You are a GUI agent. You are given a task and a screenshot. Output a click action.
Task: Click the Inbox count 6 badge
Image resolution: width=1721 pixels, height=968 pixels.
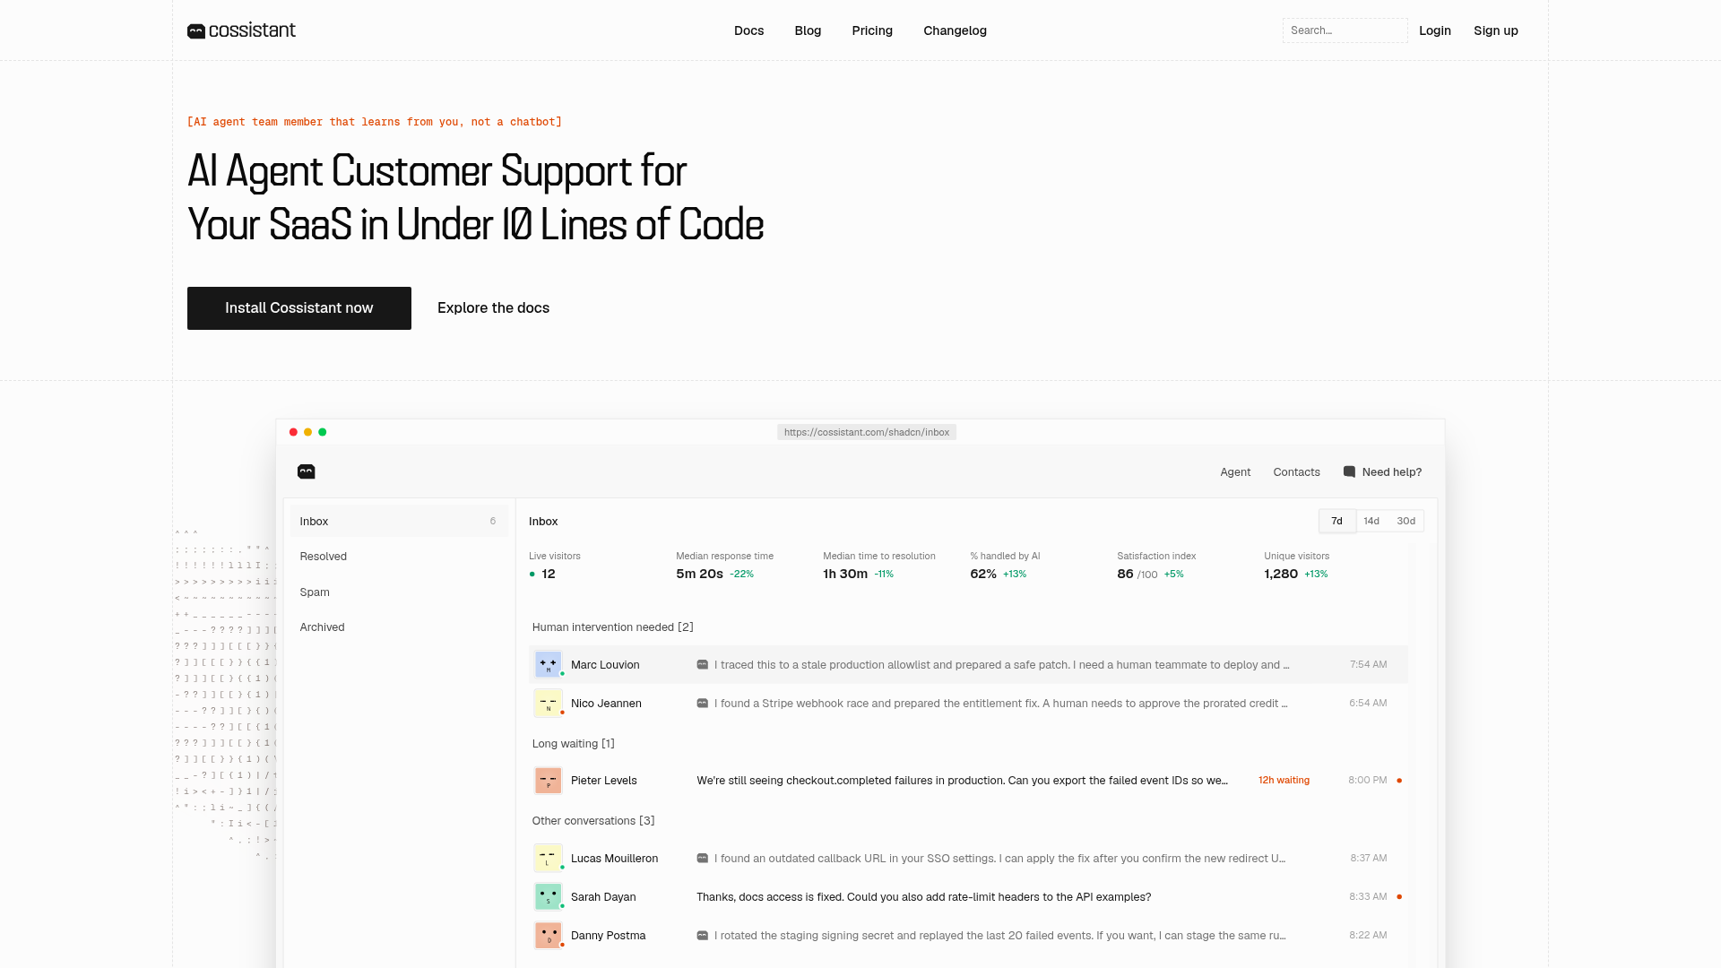(x=492, y=522)
